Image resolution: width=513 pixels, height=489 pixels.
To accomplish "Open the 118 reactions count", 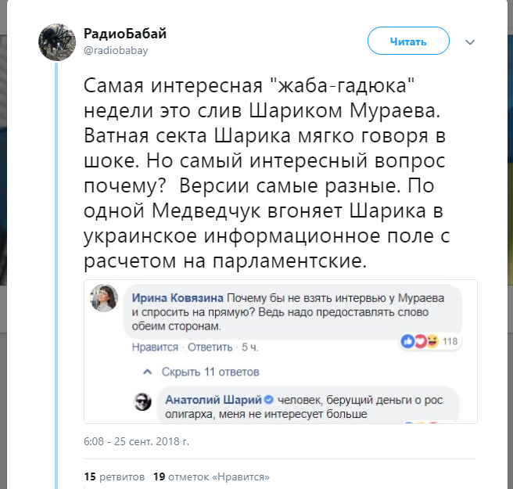I will pos(449,341).
